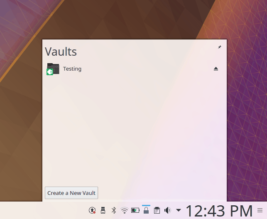
Task: Open removable devices tray icon
Action: (x=103, y=210)
